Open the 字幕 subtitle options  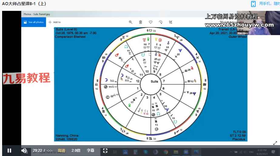pos(90,151)
